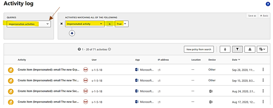Open the three-dot menu for the Sep 28 activity
Screen dimensions: 273x108
tap(263, 70)
